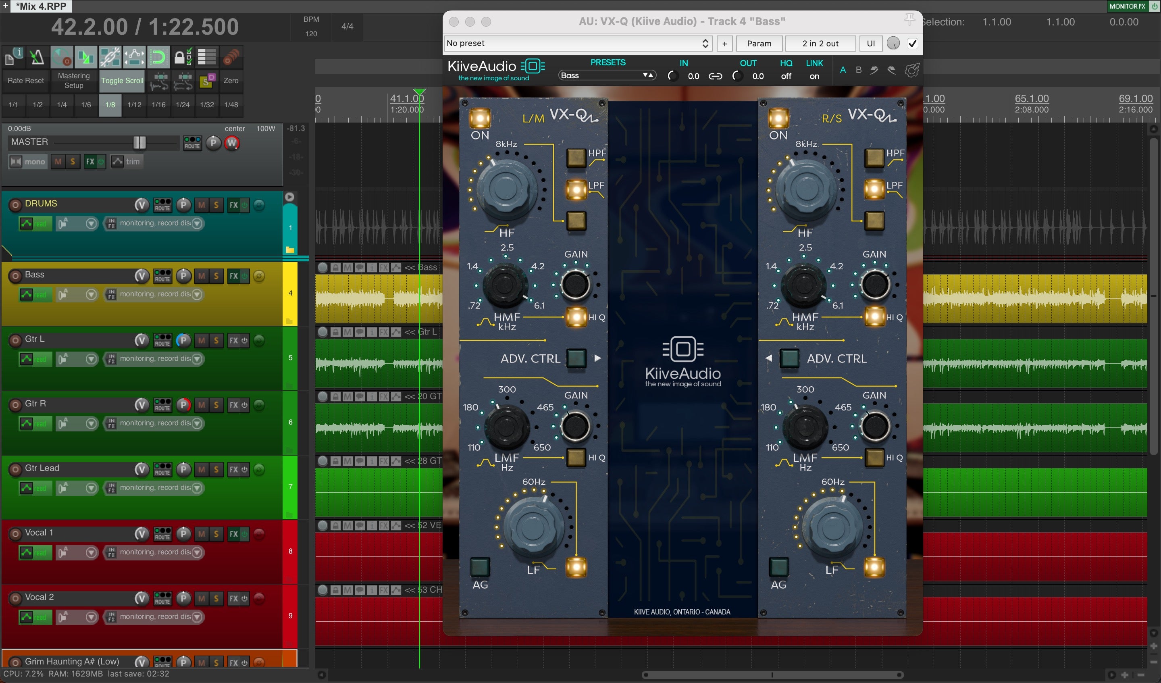Open FX chain on Vocal 1 track
The height and width of the screenshot is (683, 1161).
[x=233, y=534]
